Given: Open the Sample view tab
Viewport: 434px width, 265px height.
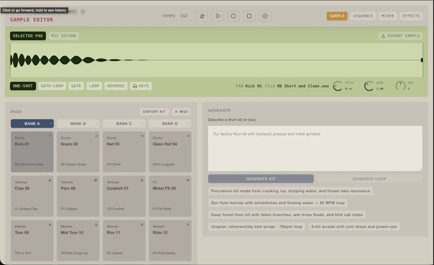Looking at the screenshot, I should (x=337, y=16).
